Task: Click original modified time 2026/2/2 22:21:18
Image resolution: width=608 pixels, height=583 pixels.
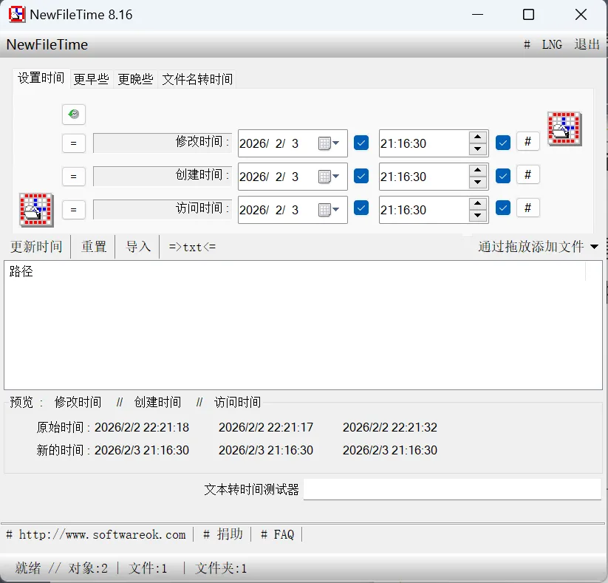Action: click(x=142, y=427)
